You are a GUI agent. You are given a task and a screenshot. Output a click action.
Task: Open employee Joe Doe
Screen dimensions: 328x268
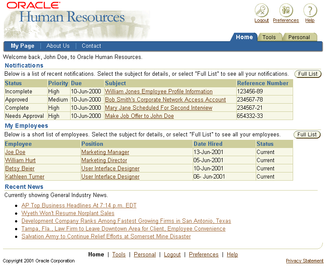click(x=15, y=152)
